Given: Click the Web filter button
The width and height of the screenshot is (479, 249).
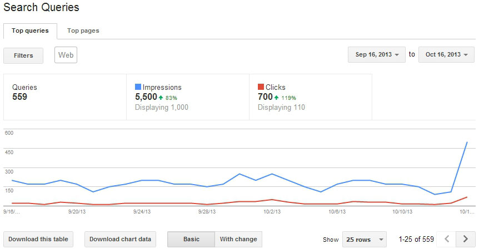Looking at the screenshot, I should (x=66, y=55).
